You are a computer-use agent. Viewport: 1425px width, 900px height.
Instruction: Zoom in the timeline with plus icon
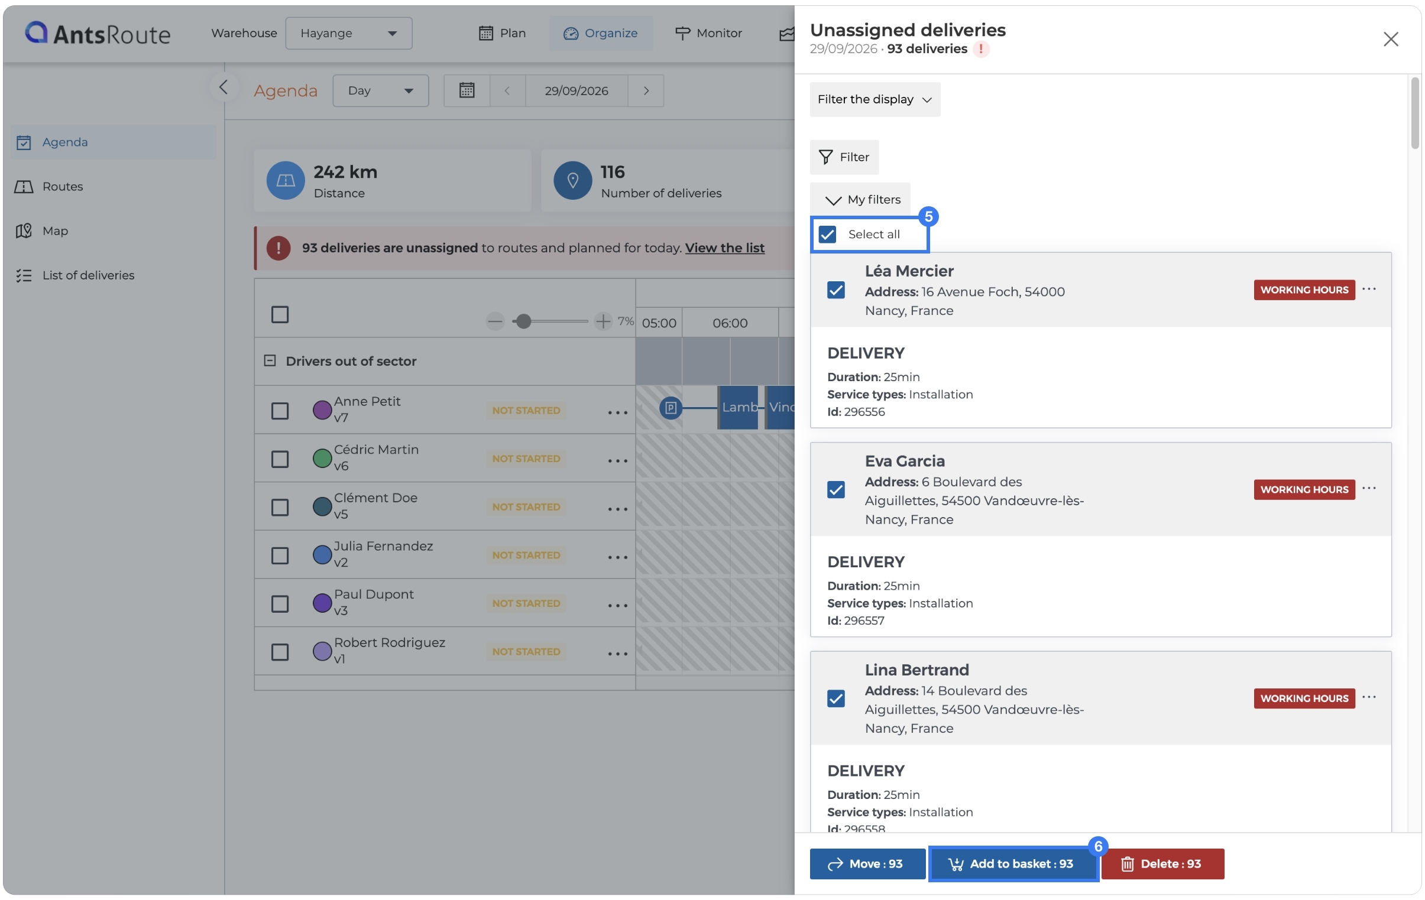pos(603,321)
